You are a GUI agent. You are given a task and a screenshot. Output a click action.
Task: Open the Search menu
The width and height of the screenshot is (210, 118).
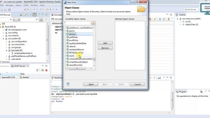[x=18, y=5]
